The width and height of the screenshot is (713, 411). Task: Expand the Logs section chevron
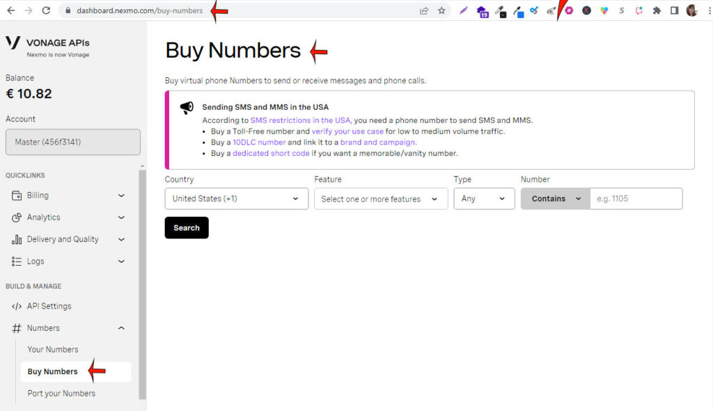[x=121, y=261]
